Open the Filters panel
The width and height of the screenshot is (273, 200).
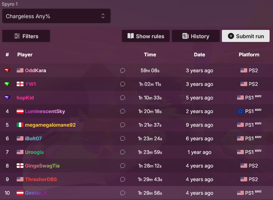[26, 36]
